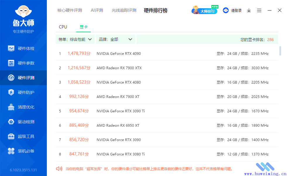Click the specs text with 1370 MHz
Screen dimensions: 287x176
(x=242, y=154)
